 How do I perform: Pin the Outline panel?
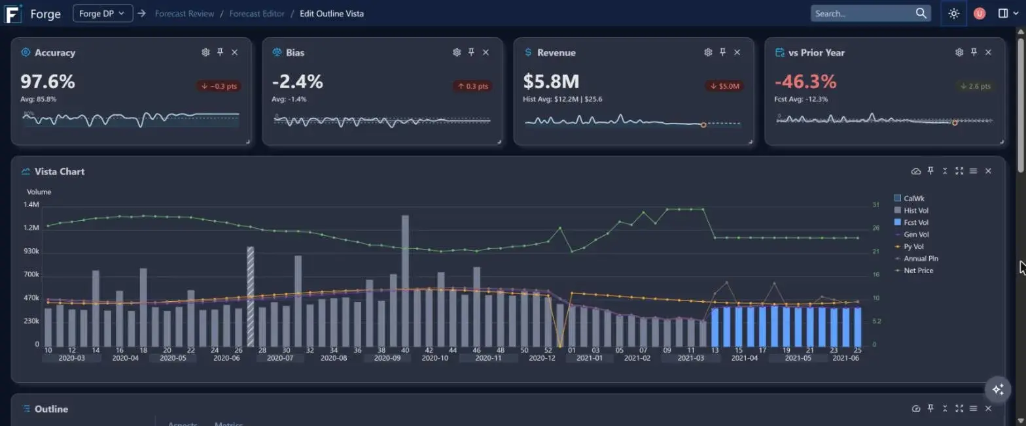tap(930, 408)
